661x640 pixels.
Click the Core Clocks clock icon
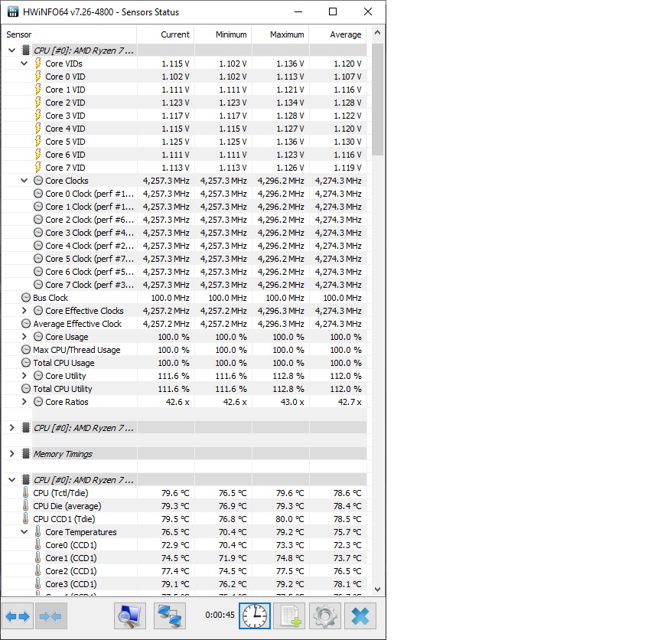point(38,181)
